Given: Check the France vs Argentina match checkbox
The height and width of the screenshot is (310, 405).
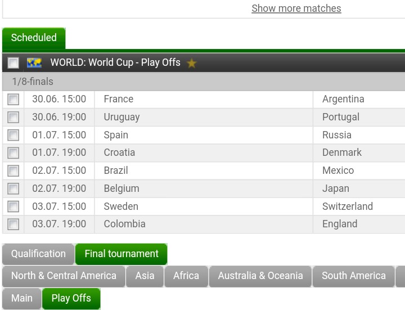Looking at the screenshot, I should click(13, 100).
